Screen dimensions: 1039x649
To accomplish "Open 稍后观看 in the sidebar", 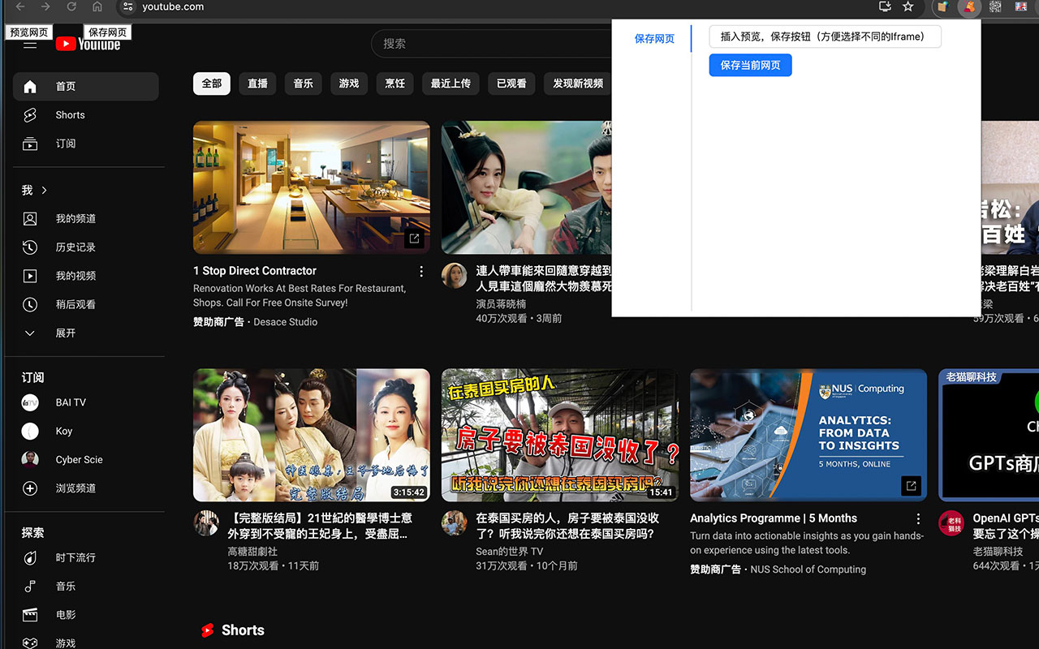I will pos(75,304).
